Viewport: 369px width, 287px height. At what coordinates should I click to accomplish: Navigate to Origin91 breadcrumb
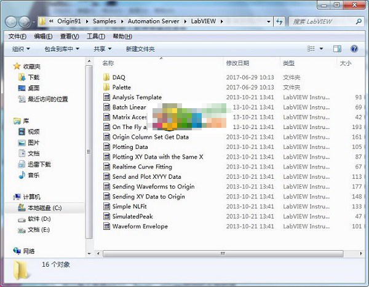(69, 21)
